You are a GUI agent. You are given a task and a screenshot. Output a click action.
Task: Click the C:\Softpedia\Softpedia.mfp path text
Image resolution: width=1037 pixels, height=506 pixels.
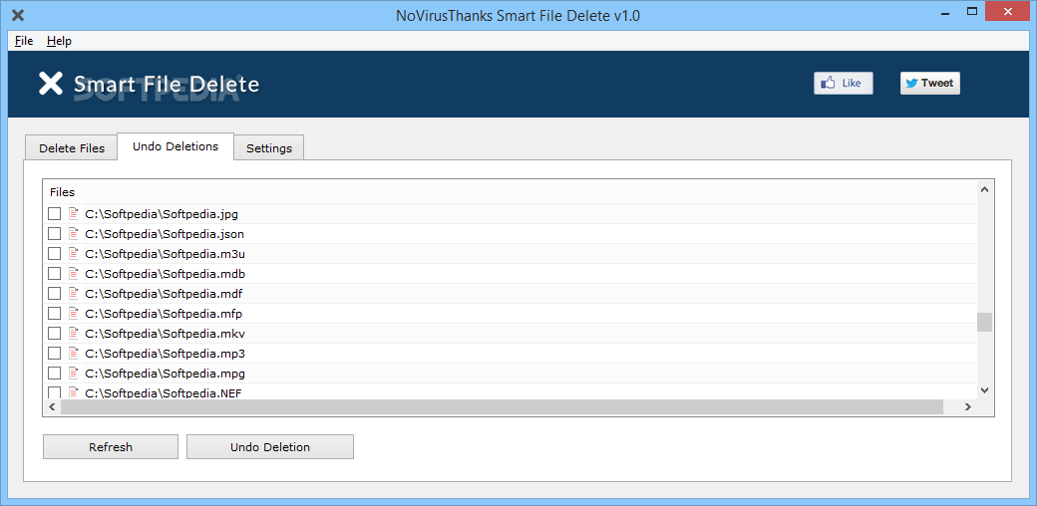point(164,313)
